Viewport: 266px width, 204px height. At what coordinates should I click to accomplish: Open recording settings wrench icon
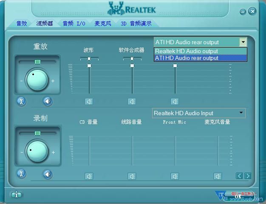click(21, 174)
